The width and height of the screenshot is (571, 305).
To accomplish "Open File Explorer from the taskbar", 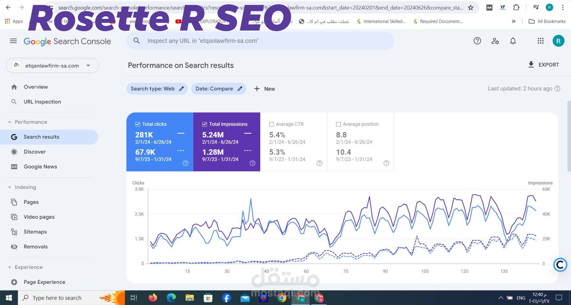I will (190, 298).
